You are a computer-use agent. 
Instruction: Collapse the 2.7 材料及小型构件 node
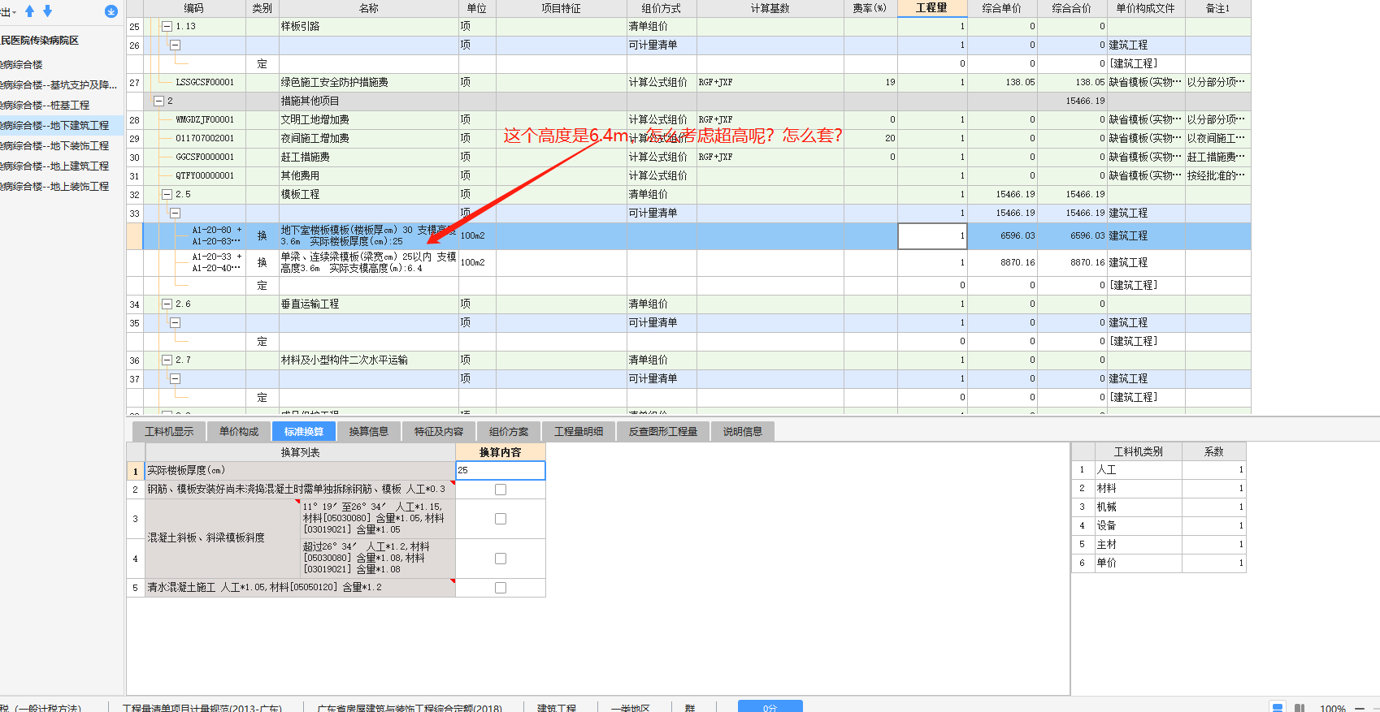tap(167, 360)
